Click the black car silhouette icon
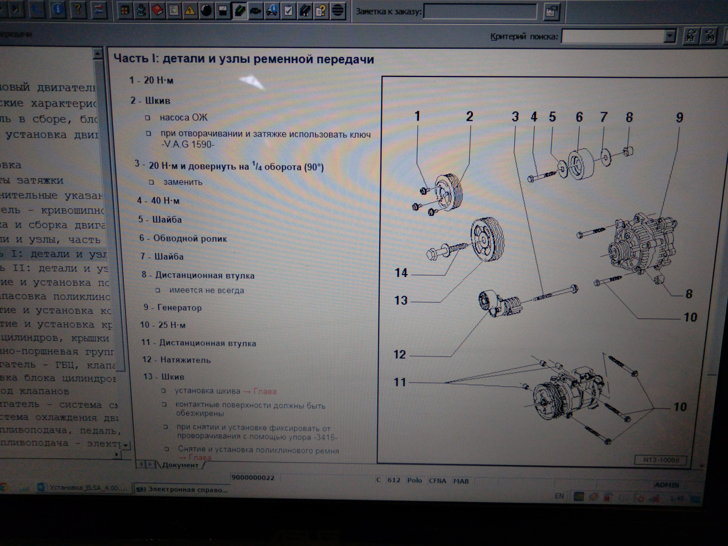Viewport: 728px width, 546px height. click(x=256, y=10)
